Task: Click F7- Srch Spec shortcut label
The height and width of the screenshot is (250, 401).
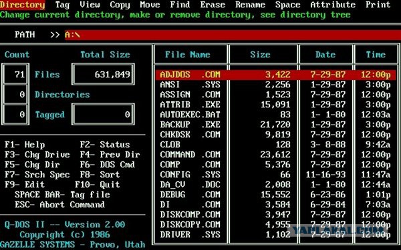Action: (x=37, y=175)
